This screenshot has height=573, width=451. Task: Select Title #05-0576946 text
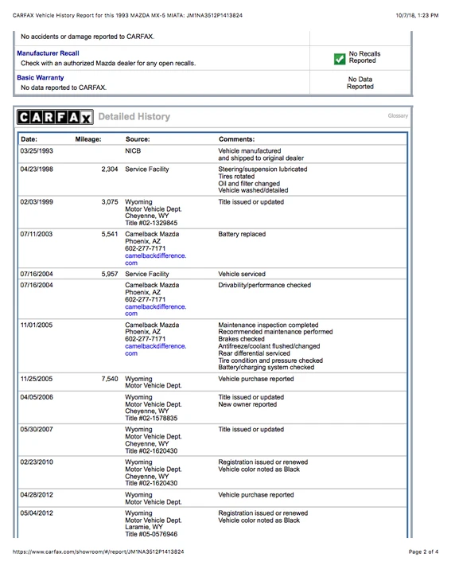(x=151, y=534)
